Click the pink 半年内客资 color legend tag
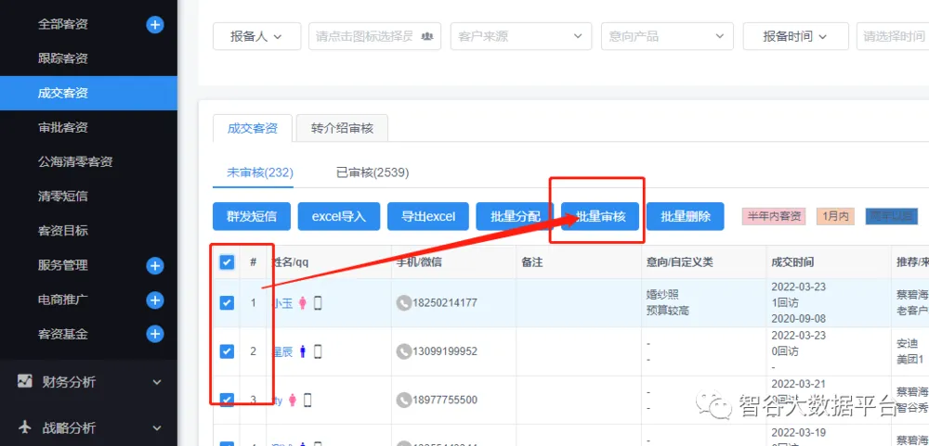The width and height of the screenshot is (929, 446). coord(773,216)
